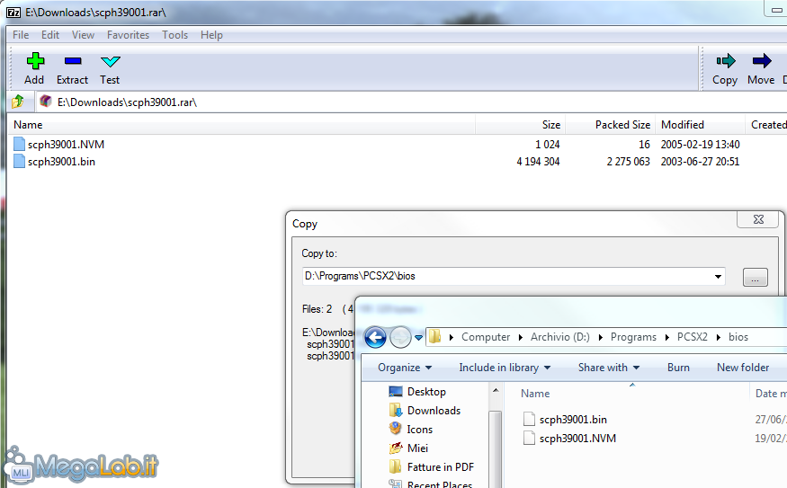
Task: Click the Test checkmark toolbar icon
Action: (x=110, y=61)
